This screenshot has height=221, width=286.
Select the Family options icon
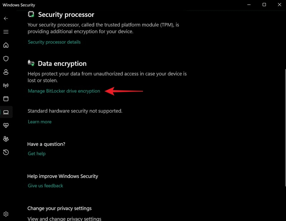click(6, 139)
